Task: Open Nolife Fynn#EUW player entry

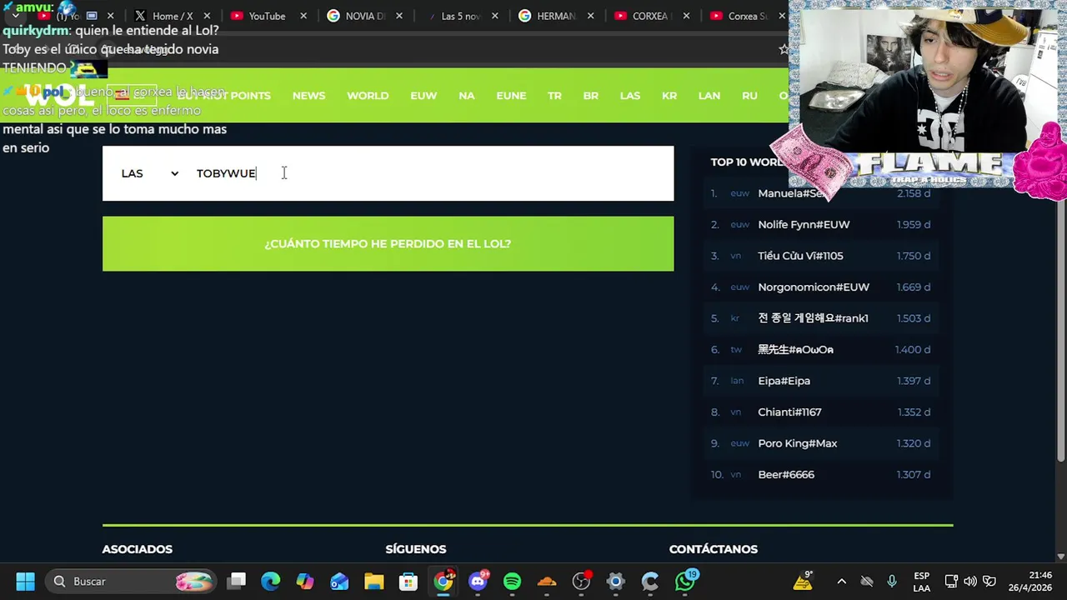Action: (x=820, y=224)
